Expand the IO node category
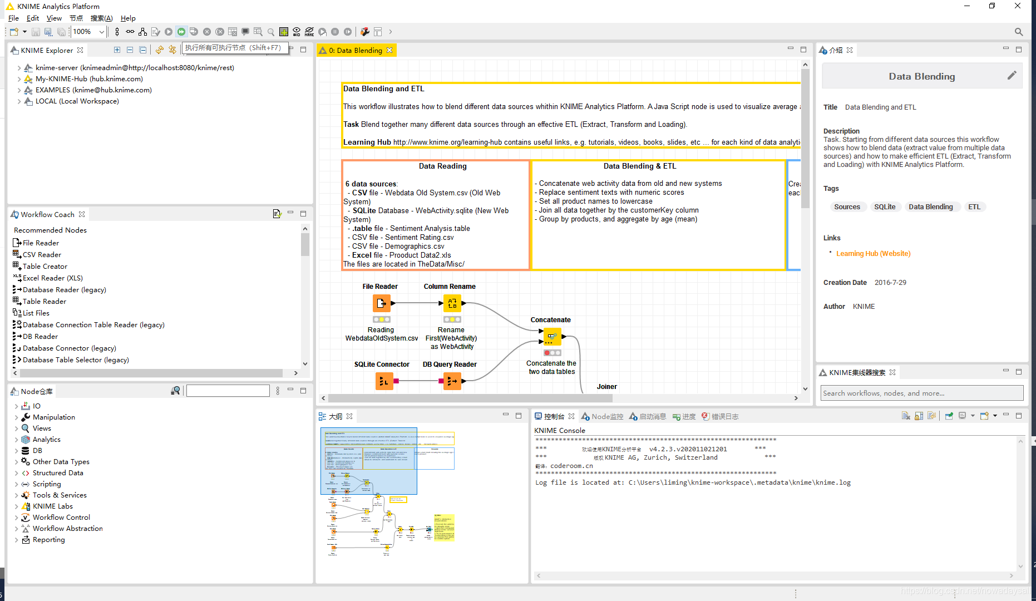This screenshot has width=1036, height=601. pyautogui.click(x=17, y=406)
